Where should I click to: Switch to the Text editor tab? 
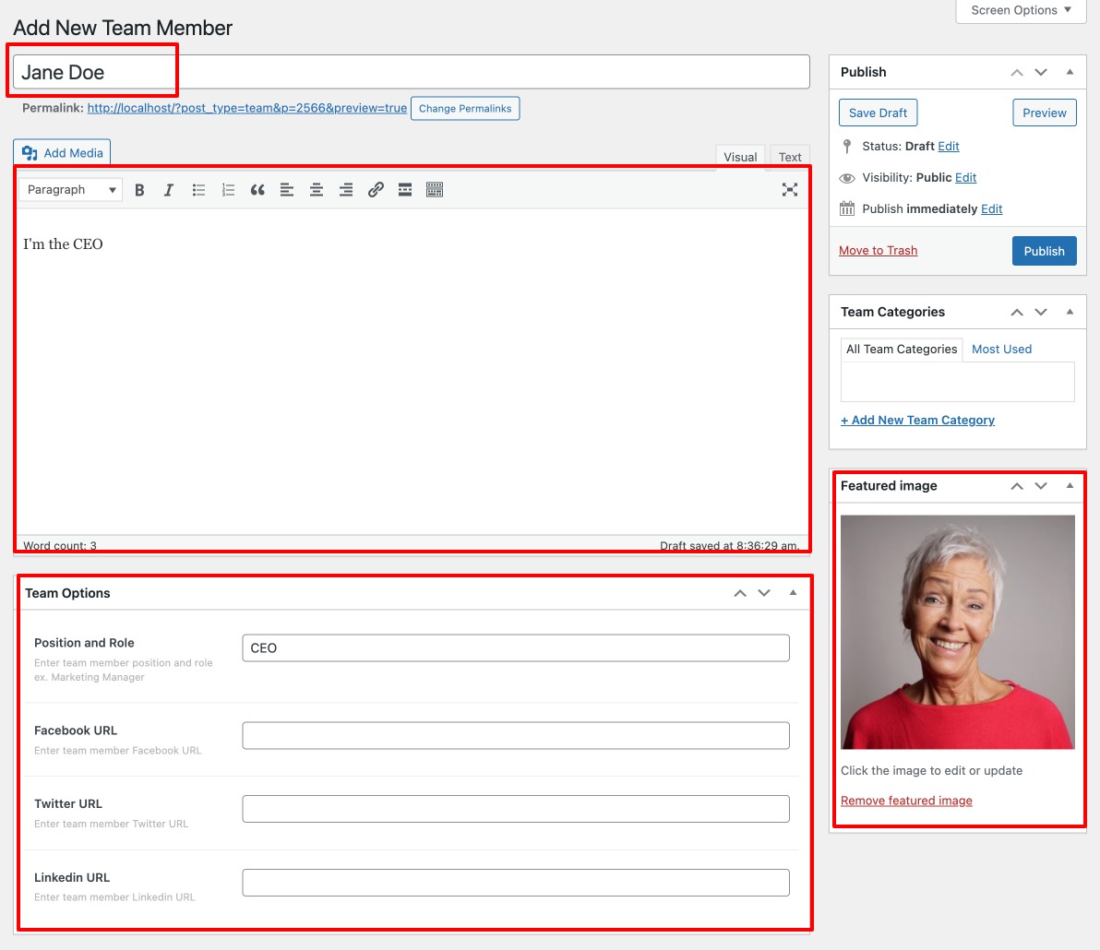[x=789, y=157]
